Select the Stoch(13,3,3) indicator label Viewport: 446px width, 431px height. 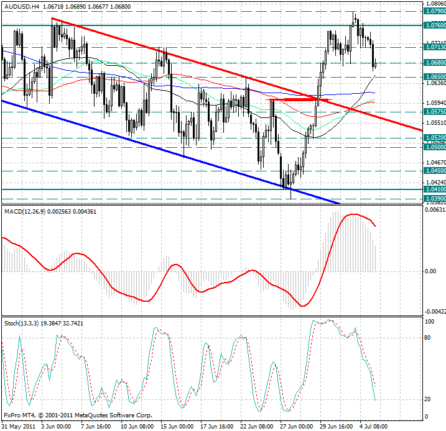[25, 324]
